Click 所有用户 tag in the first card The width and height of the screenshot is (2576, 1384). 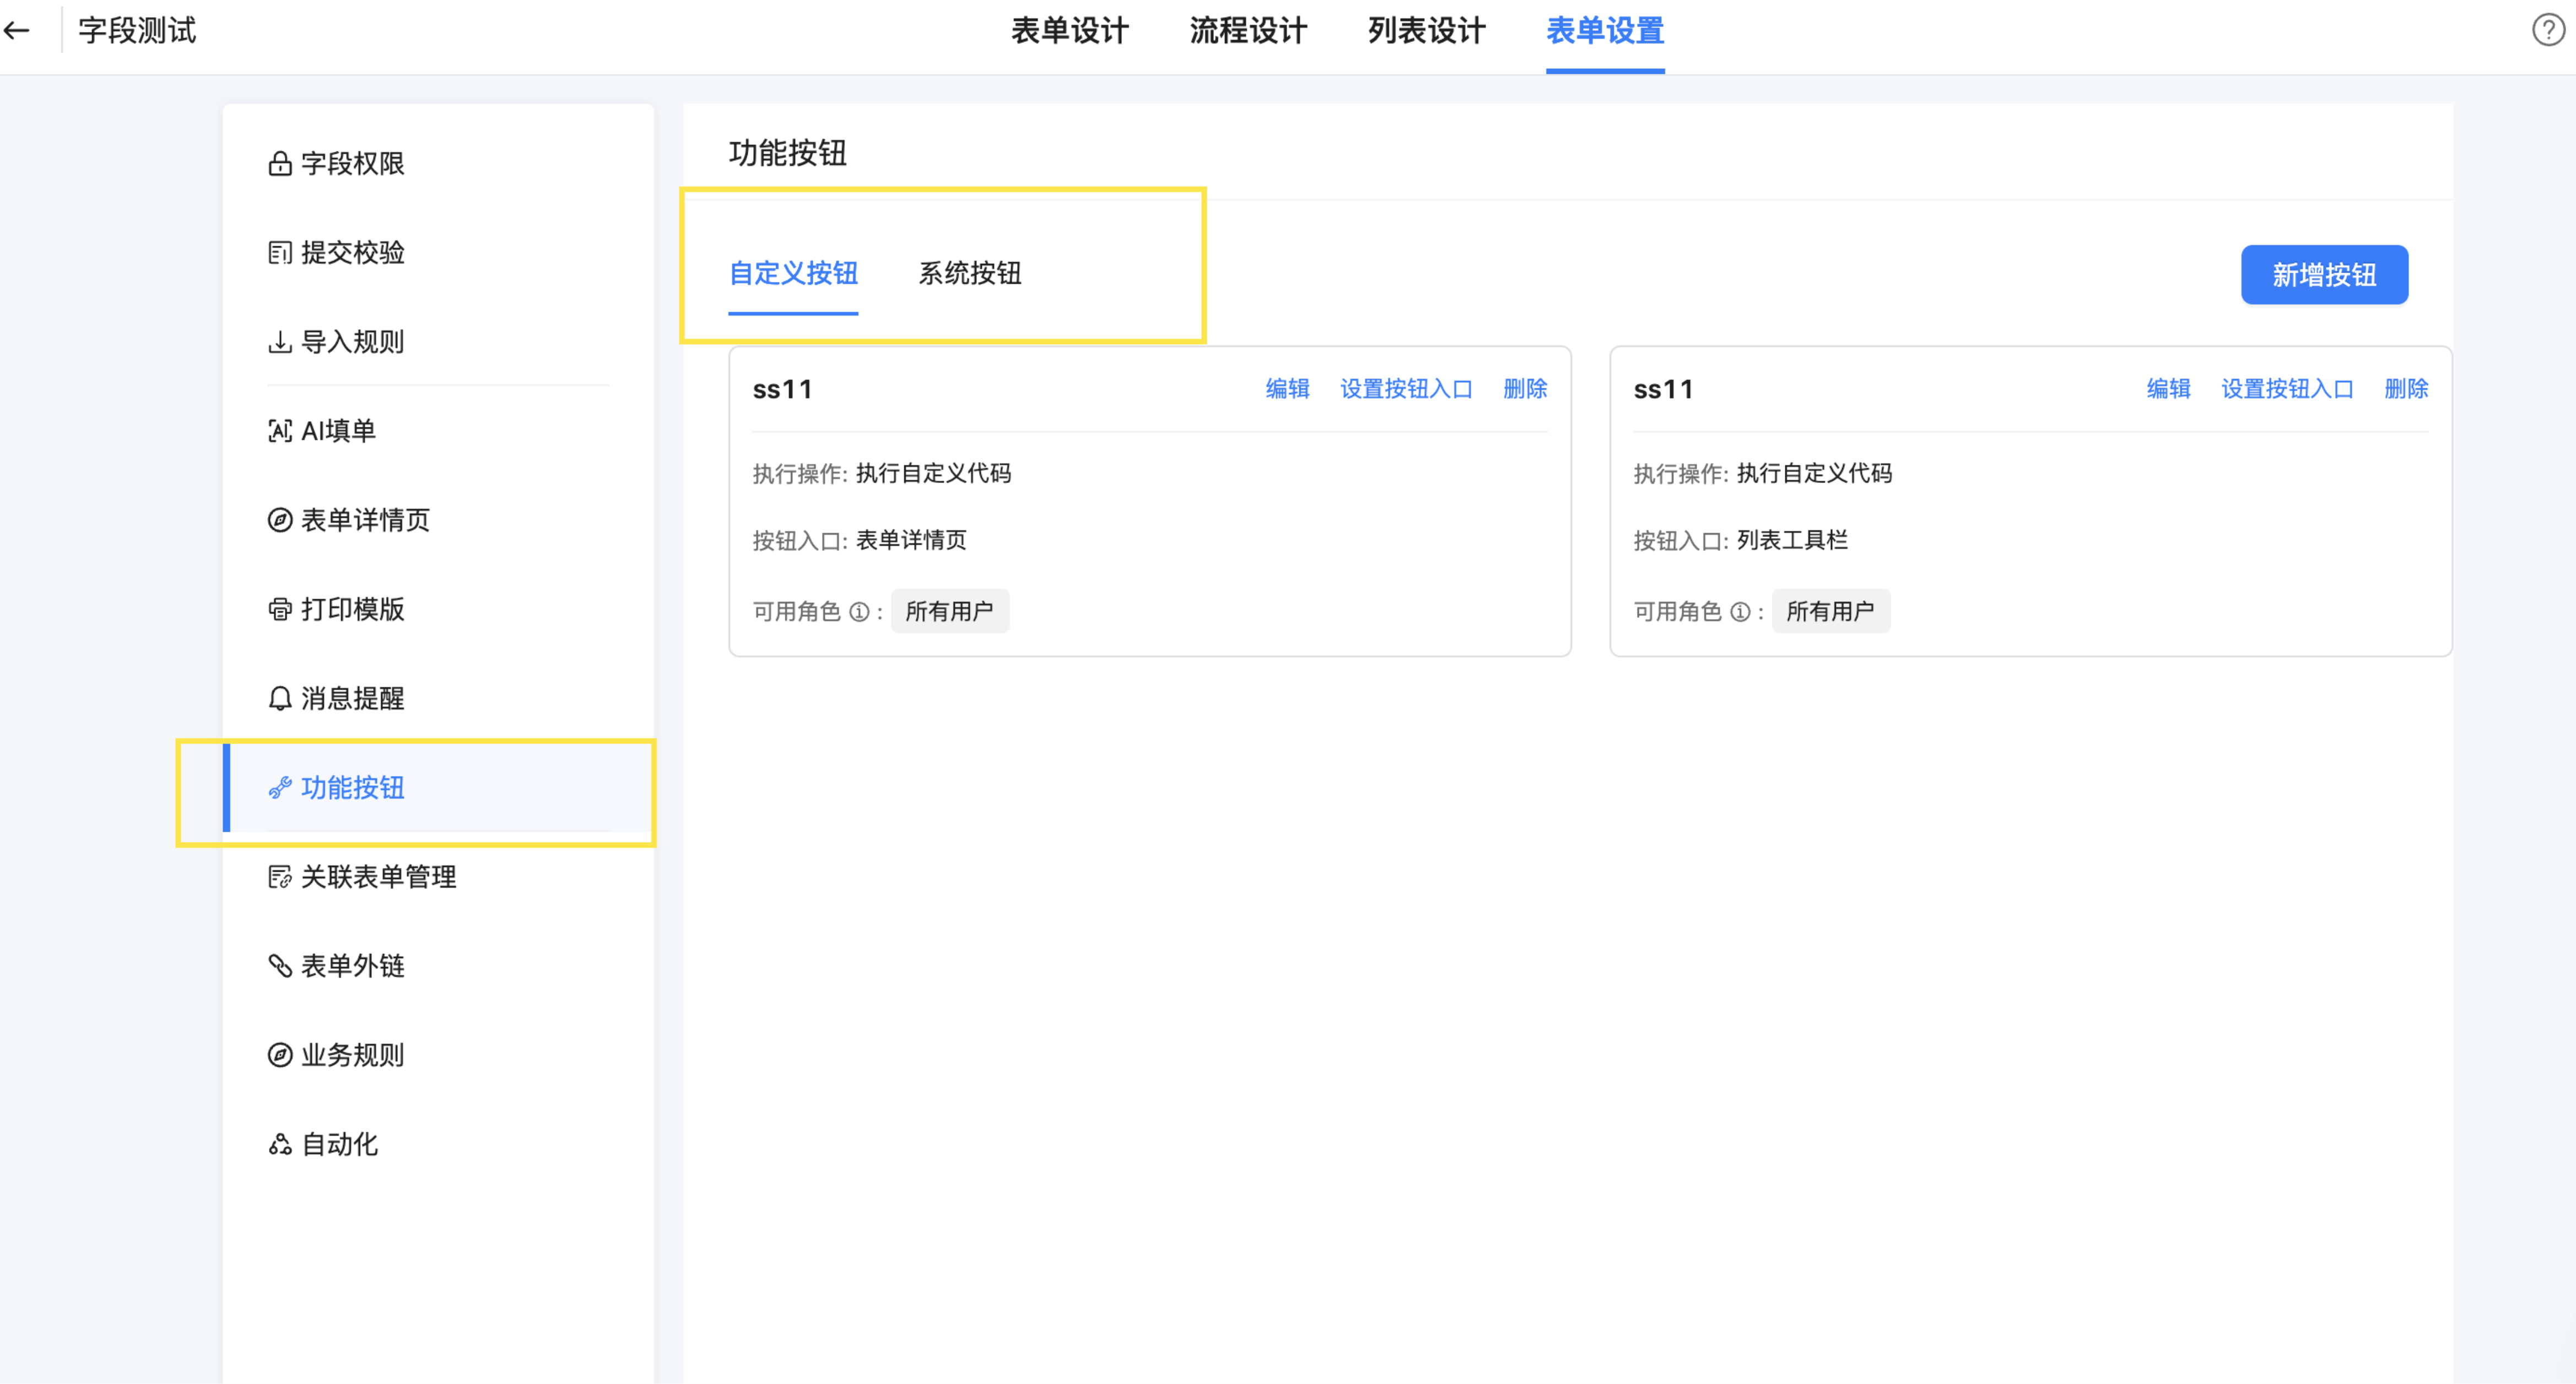tap(949, 611)
